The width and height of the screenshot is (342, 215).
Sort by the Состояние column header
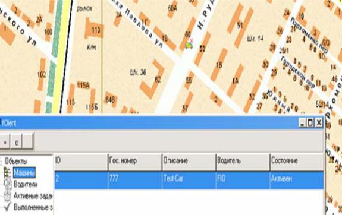[297, 162]
